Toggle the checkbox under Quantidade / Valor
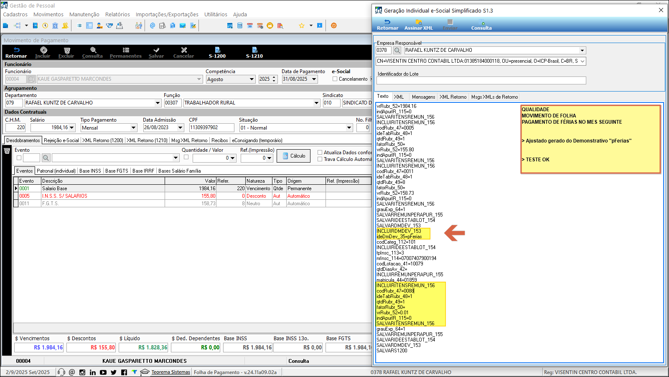Screen dimensions: 669x377 [186, 157]
